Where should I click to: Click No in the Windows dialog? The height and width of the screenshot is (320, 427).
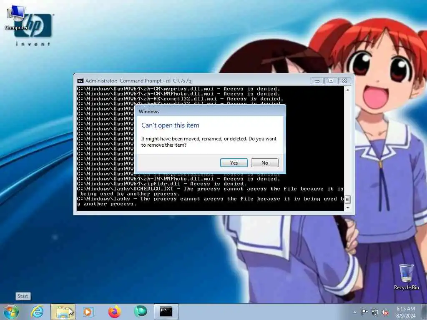(x=264, y=163)
